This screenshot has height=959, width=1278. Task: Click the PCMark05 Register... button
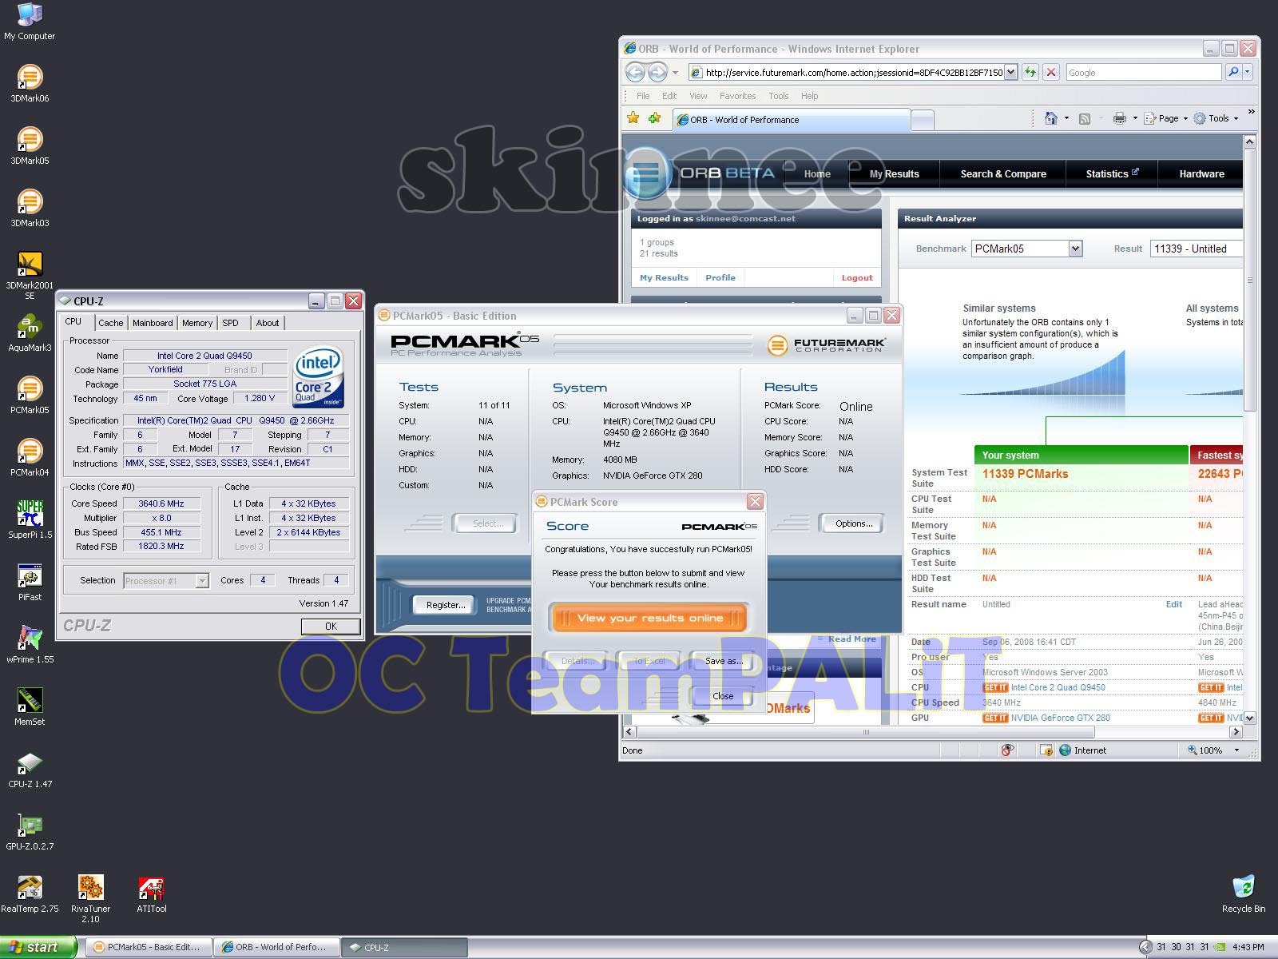pyautogui.click(x=445, y=605)
